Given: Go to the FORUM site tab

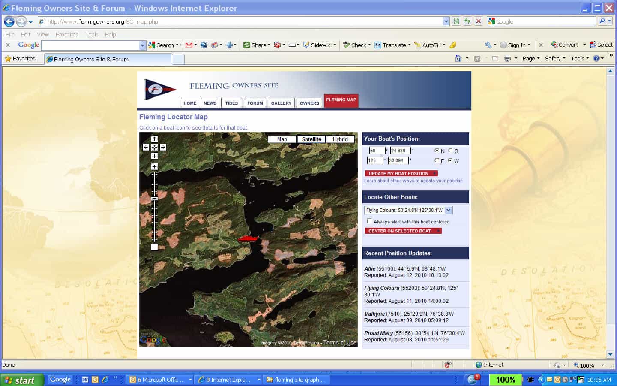Looking at the screenshot, I should coord(255,103).
